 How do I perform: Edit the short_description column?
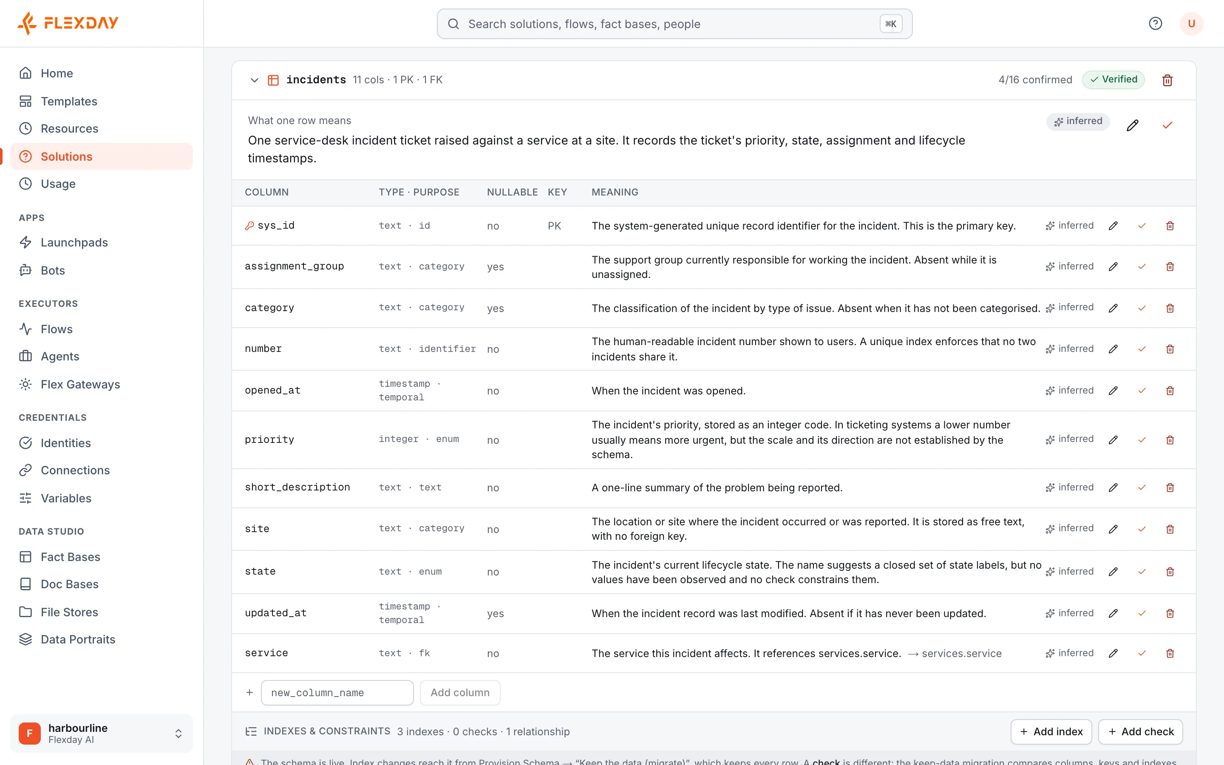point(1113,488)
